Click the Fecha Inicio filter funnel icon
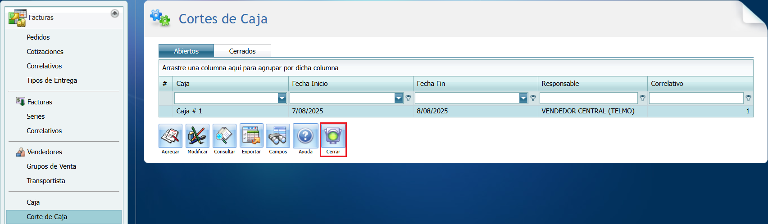Image resolution: width=768 pixels, height=224 pixels. point(408,98)
